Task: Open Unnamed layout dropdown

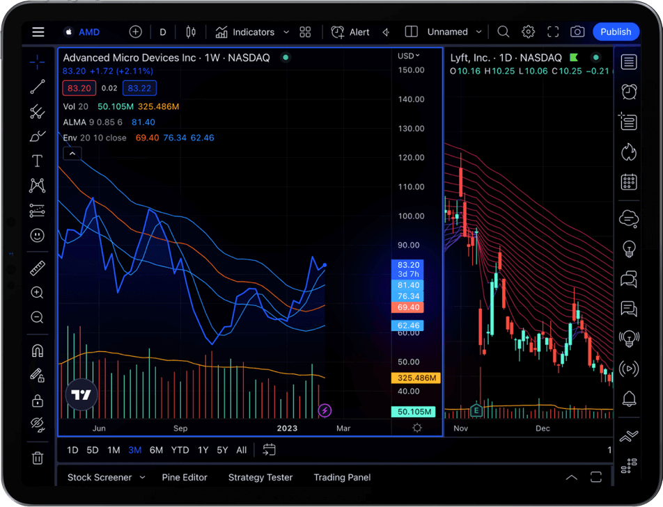Action: click(x=455, y=32)
